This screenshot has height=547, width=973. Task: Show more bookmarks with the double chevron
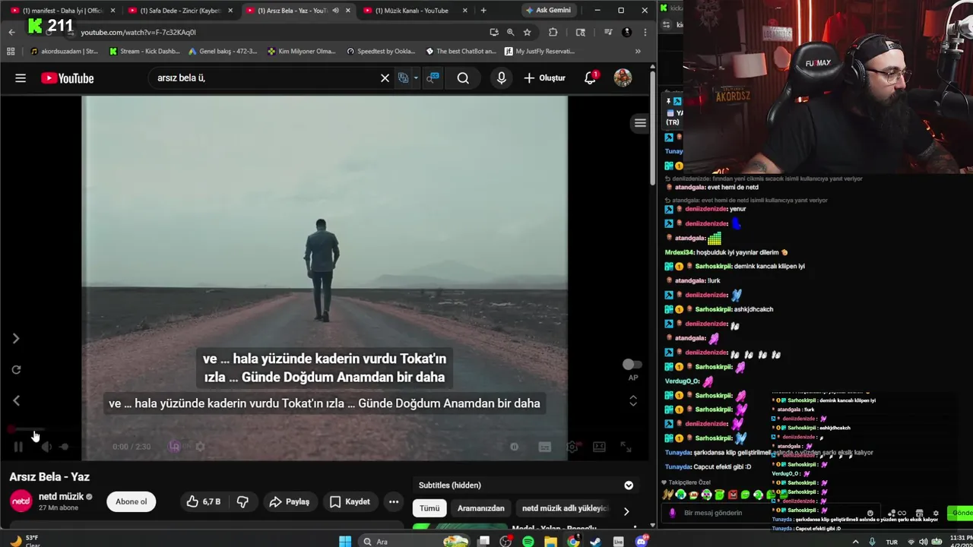[638, 52]
